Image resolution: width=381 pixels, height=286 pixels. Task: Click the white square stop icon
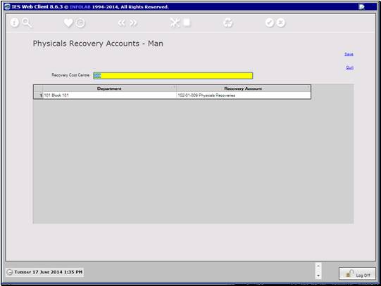click(187, 22)
